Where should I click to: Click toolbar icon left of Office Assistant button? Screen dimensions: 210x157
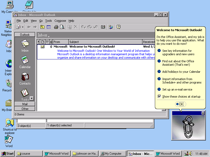(x=111, y=27)
